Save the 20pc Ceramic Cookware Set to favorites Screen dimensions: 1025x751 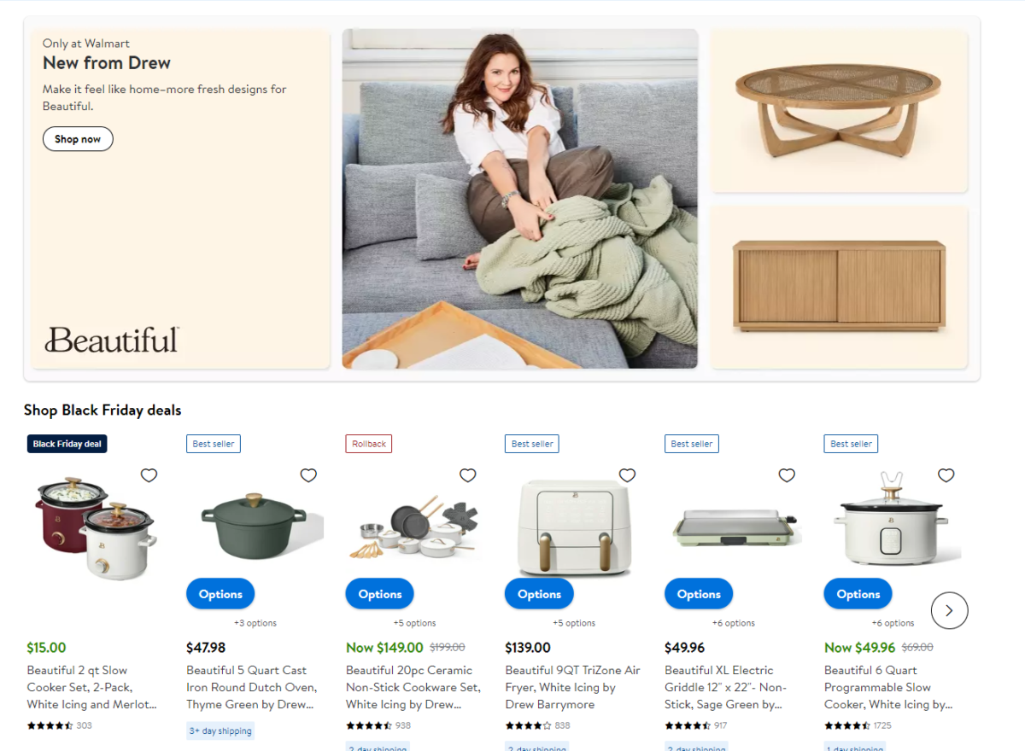coord(467,475)
